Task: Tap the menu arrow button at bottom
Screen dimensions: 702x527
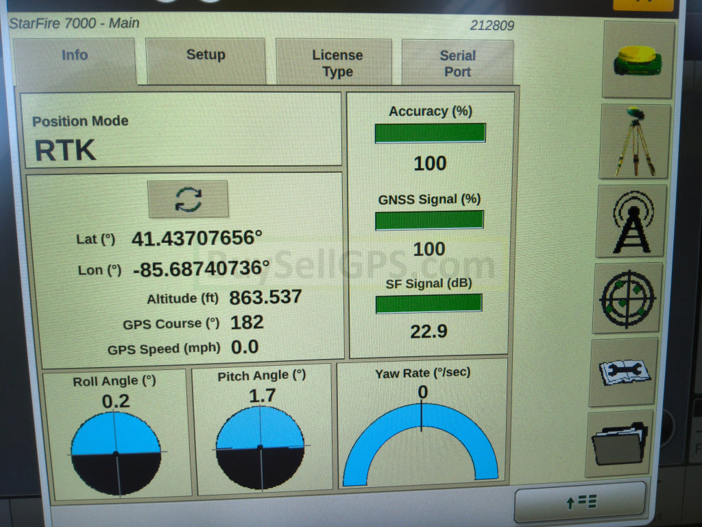Action: point(580,502)
